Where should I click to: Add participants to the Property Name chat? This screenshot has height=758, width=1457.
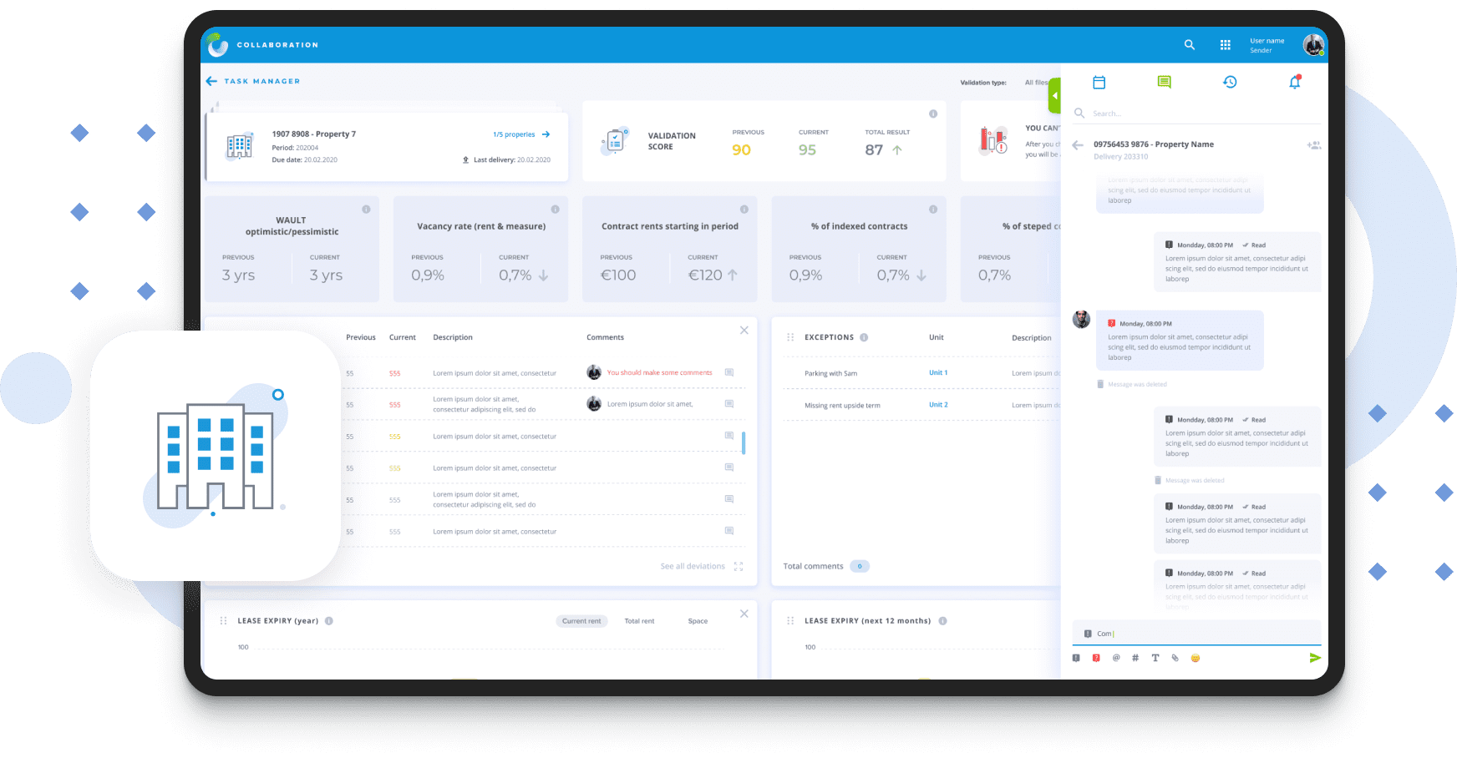1313,145
